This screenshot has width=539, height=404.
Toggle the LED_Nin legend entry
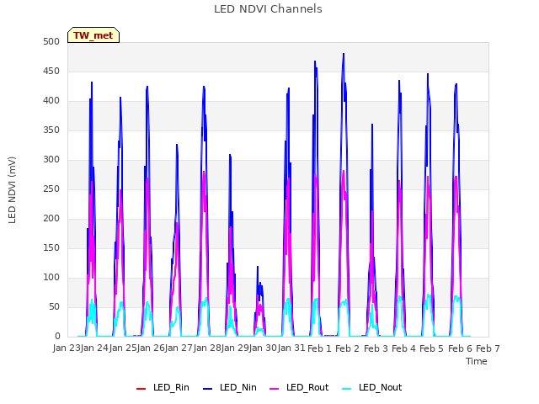point(230,388)
